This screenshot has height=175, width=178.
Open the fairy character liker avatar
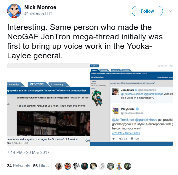coord(119,166)
